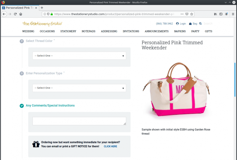Close the Personalized Pink Trimmed tab
Image resolution: width=237 pixels, height=160 pixels.
coord(36,8)
